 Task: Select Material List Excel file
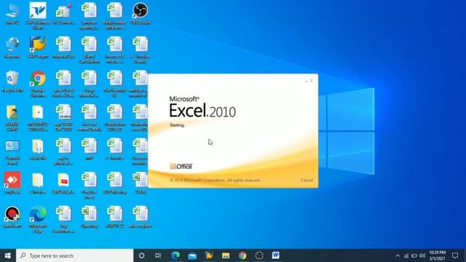(x=63, y=48)
